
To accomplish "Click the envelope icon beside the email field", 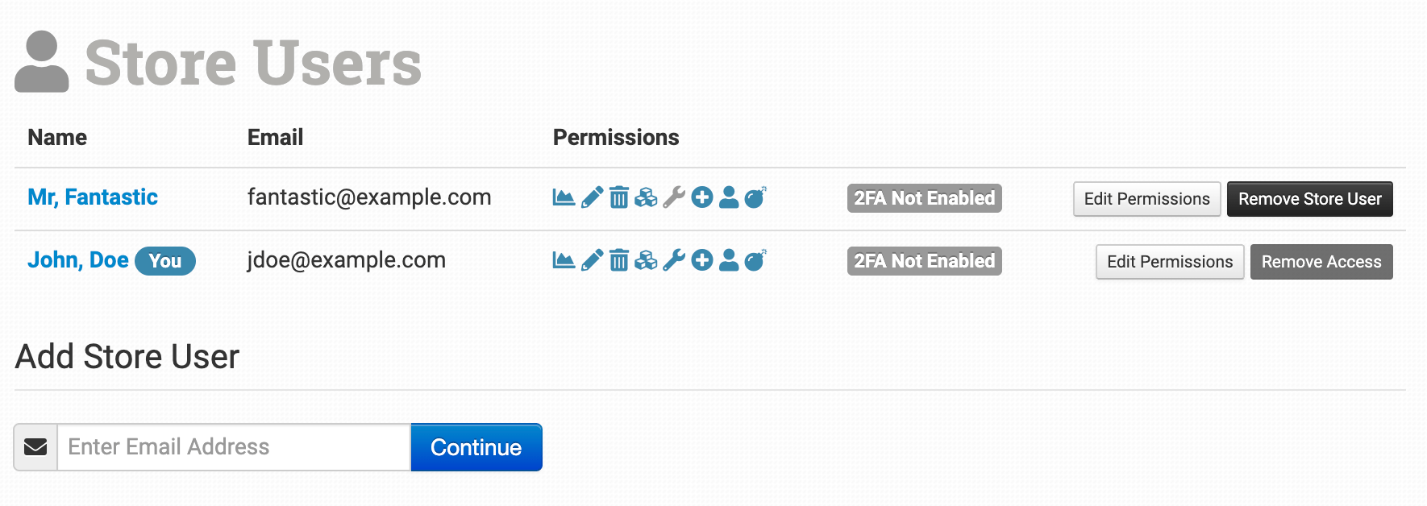I will click(35, 447).
